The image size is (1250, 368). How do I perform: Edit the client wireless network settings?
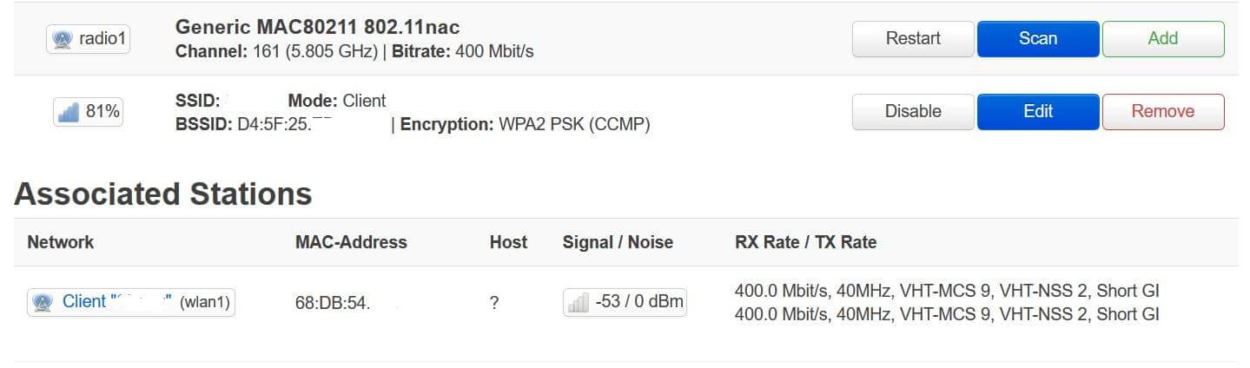pyautogui.click(x=1038, y=112)
